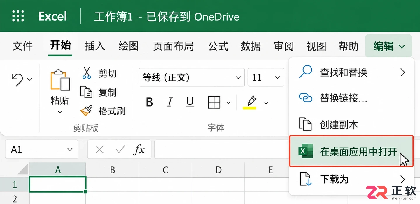The width and height of the screenshot is (420, 204).
Task: Open the fill color palette arrow
Action: coord(266,103)
